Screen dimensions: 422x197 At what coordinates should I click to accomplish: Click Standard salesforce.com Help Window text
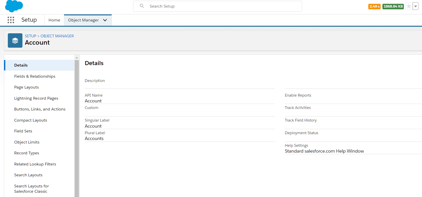[324, 151]
